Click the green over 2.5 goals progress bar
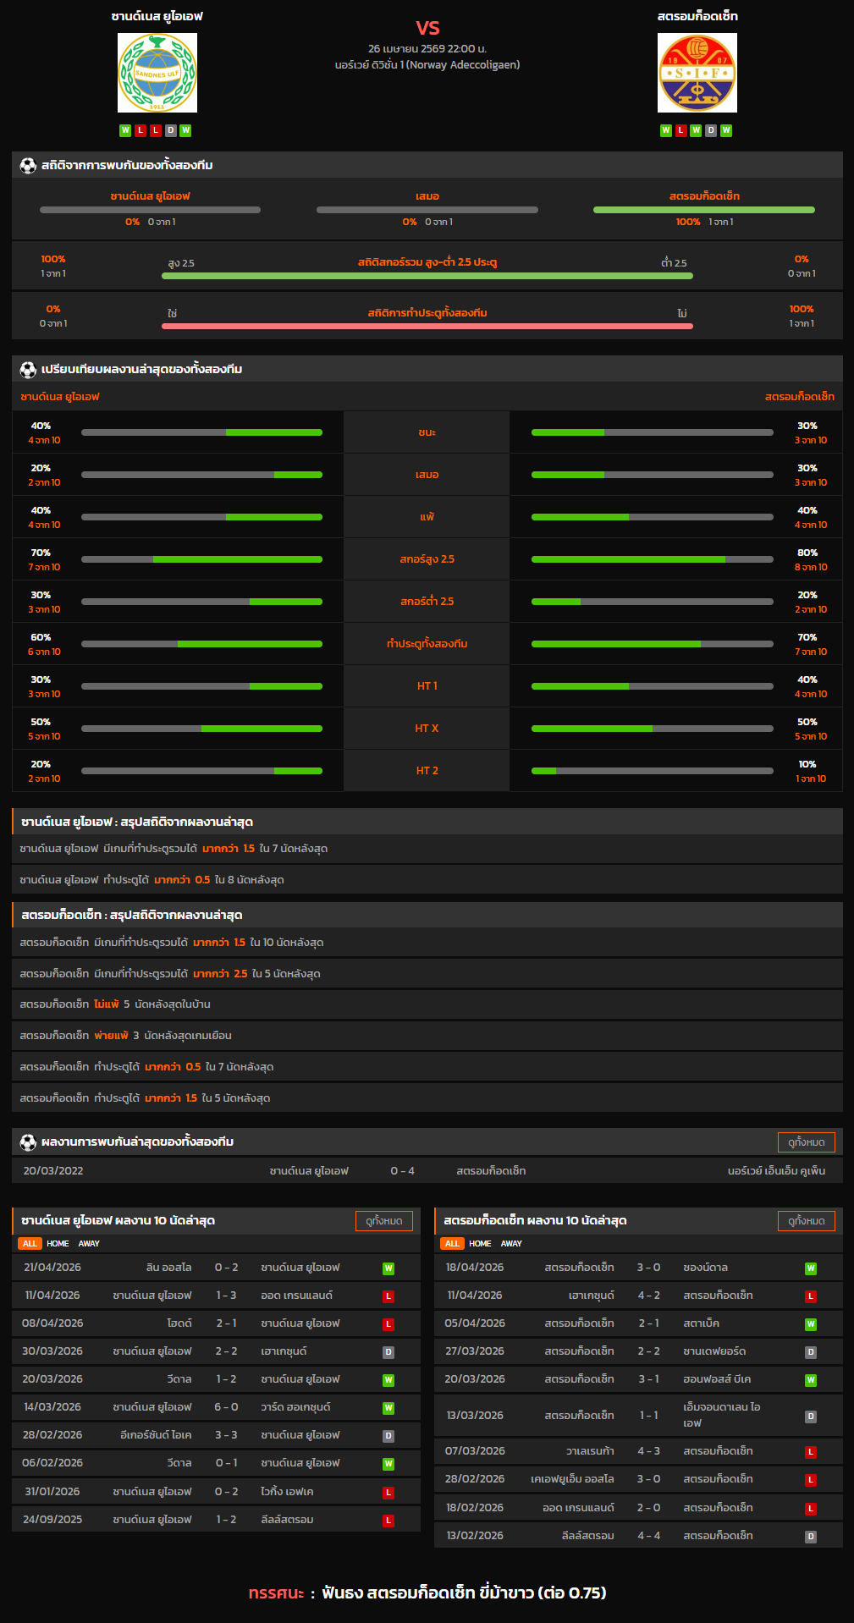The height and width of the screenshot is (1623, 854). pos(427,276)
